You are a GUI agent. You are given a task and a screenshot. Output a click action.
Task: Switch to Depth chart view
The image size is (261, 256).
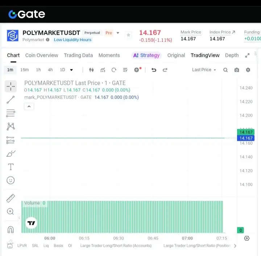point(232,55)
